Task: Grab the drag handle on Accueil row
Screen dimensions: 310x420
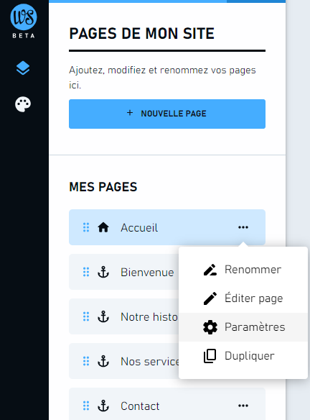Action: [86, 227]
